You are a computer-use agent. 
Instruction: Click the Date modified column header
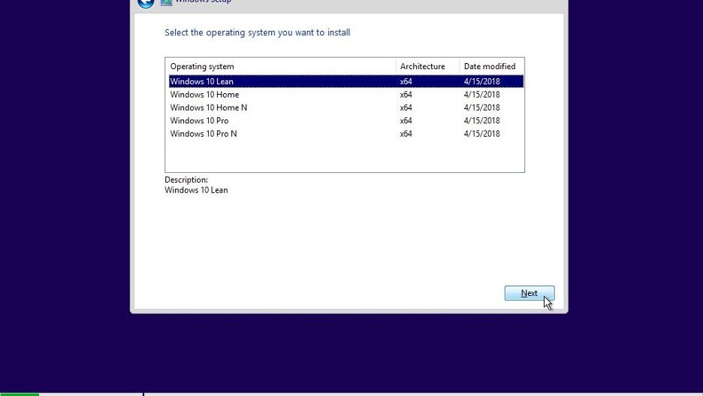(492, 66)
